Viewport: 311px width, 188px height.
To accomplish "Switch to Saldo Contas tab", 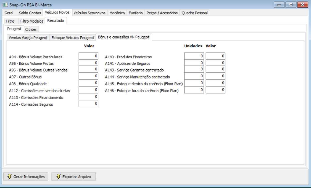I will pyautogui.click(x=30, y=13).
